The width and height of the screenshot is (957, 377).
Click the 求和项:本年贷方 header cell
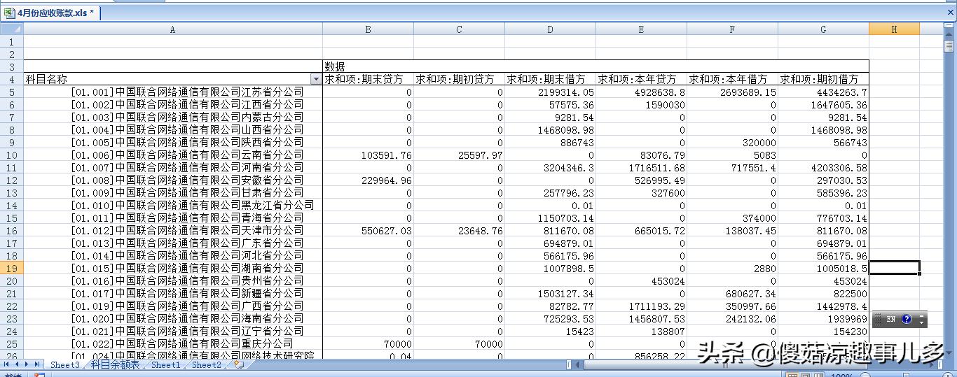click(x=641, y=79)
